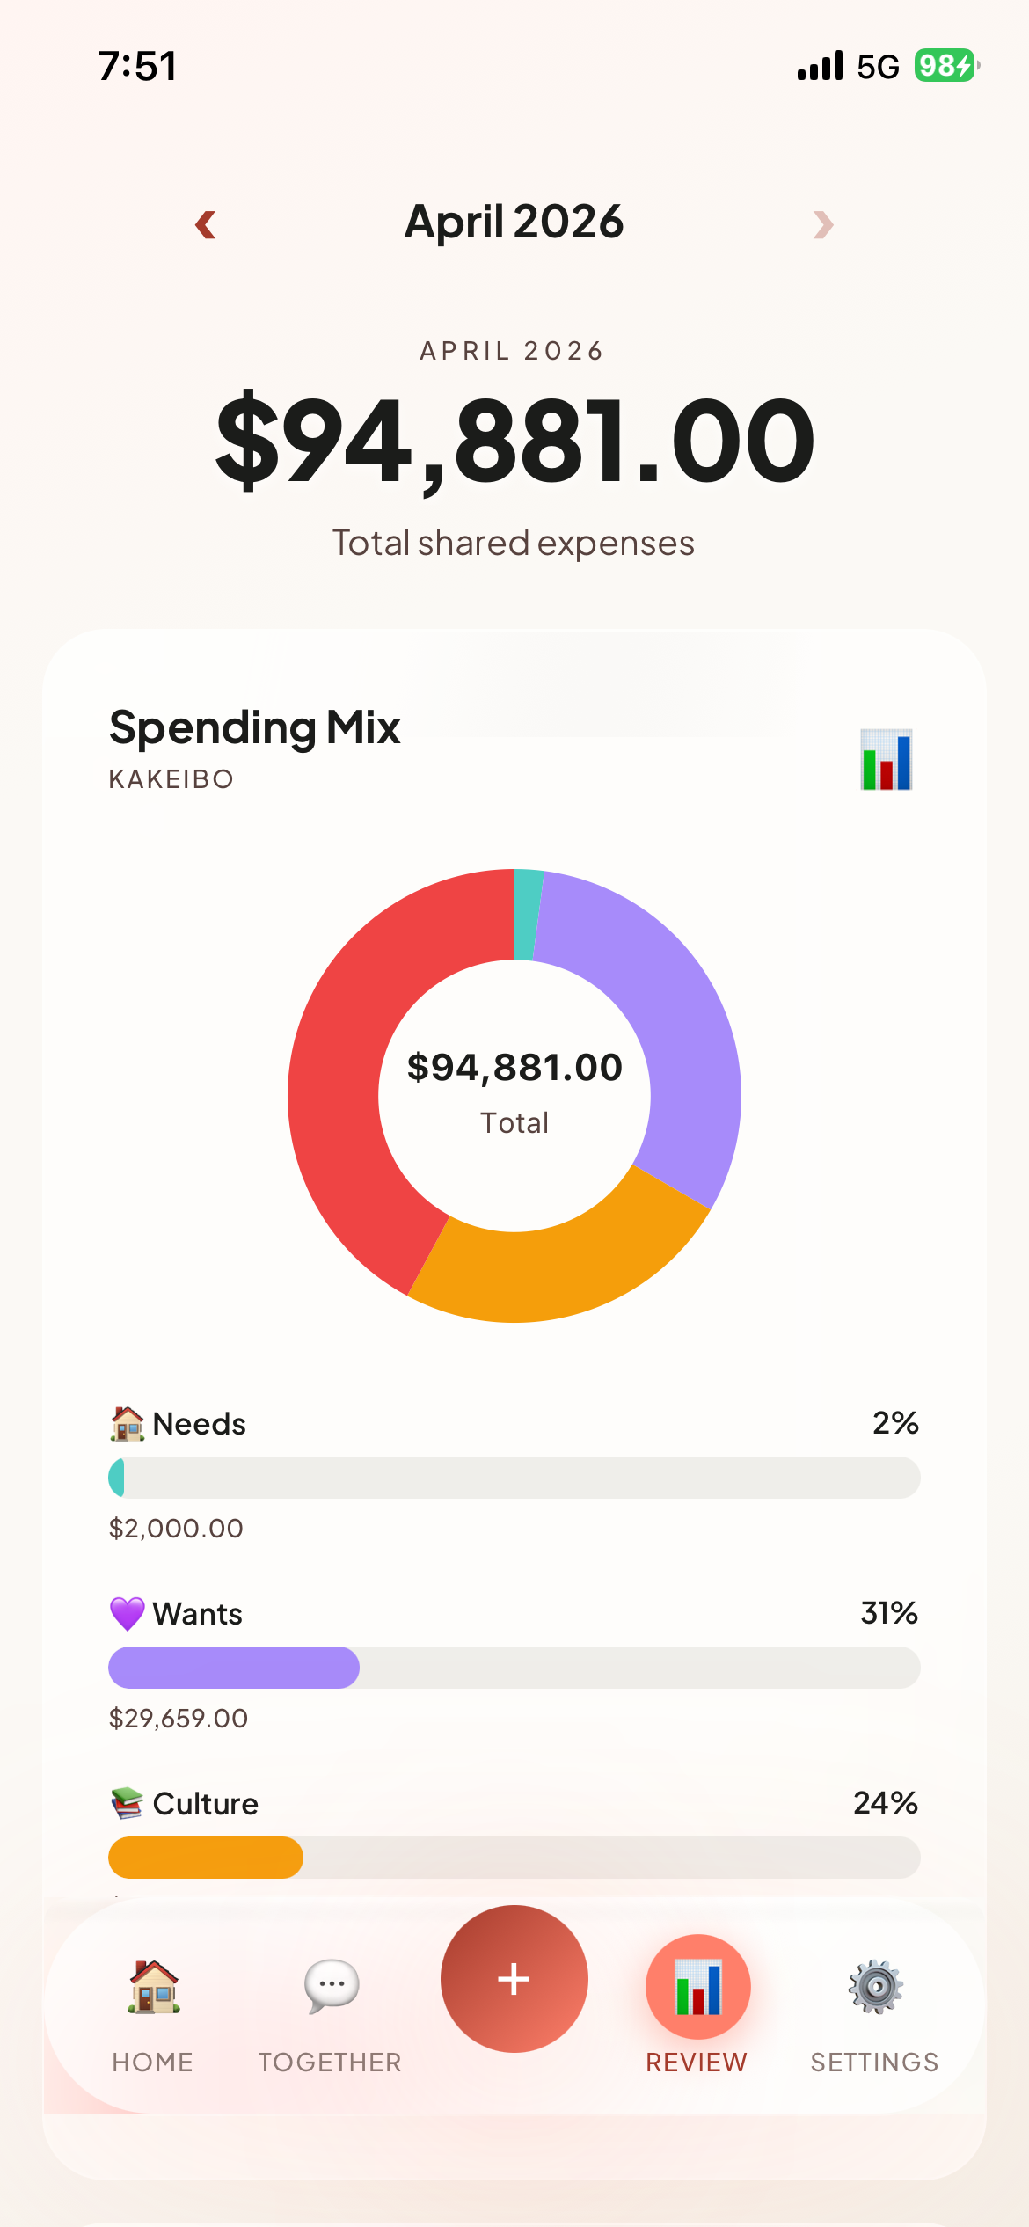This screenshot has height=2227, width=1029.
Task: Open the Home tab house icon
Action: (x=154, y=1986)
